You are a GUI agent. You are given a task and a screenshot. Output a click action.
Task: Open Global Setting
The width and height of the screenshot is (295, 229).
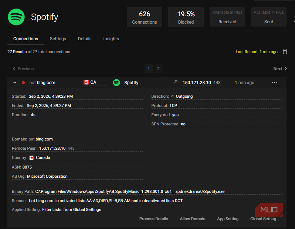point(263,219)
